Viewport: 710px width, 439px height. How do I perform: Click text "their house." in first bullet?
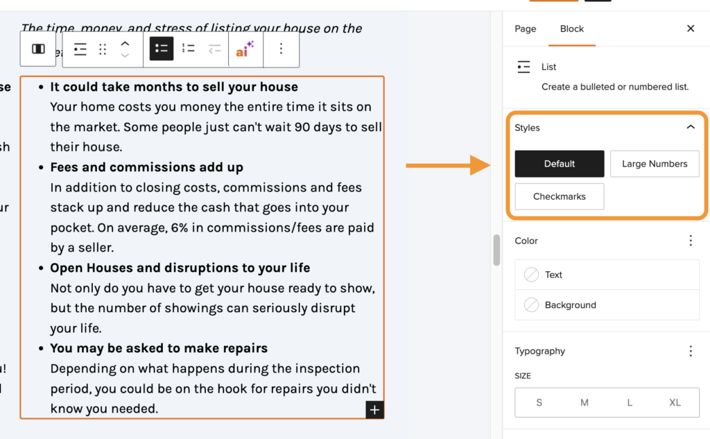86,147
